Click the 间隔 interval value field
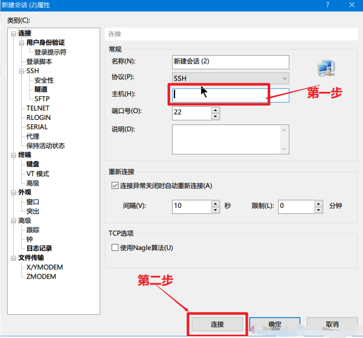 (192, 207)
